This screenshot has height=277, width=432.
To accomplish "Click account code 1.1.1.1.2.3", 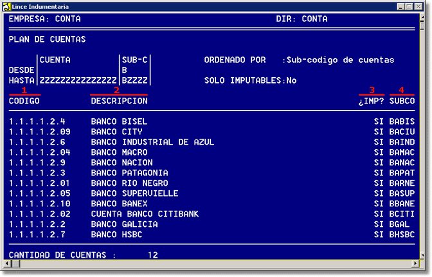I will 37,173.
